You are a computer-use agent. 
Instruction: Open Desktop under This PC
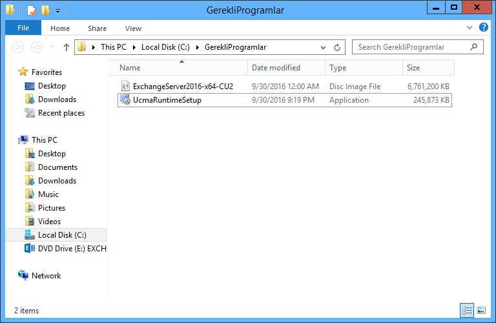pyautogui.click(x=52, y=154)
